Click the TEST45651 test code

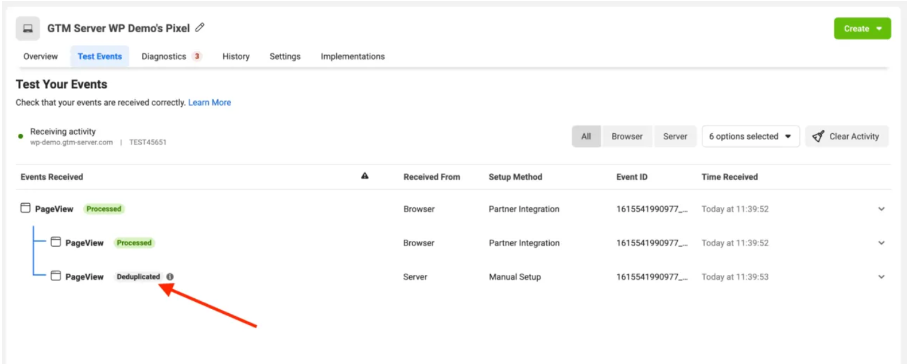coord(148,142)
